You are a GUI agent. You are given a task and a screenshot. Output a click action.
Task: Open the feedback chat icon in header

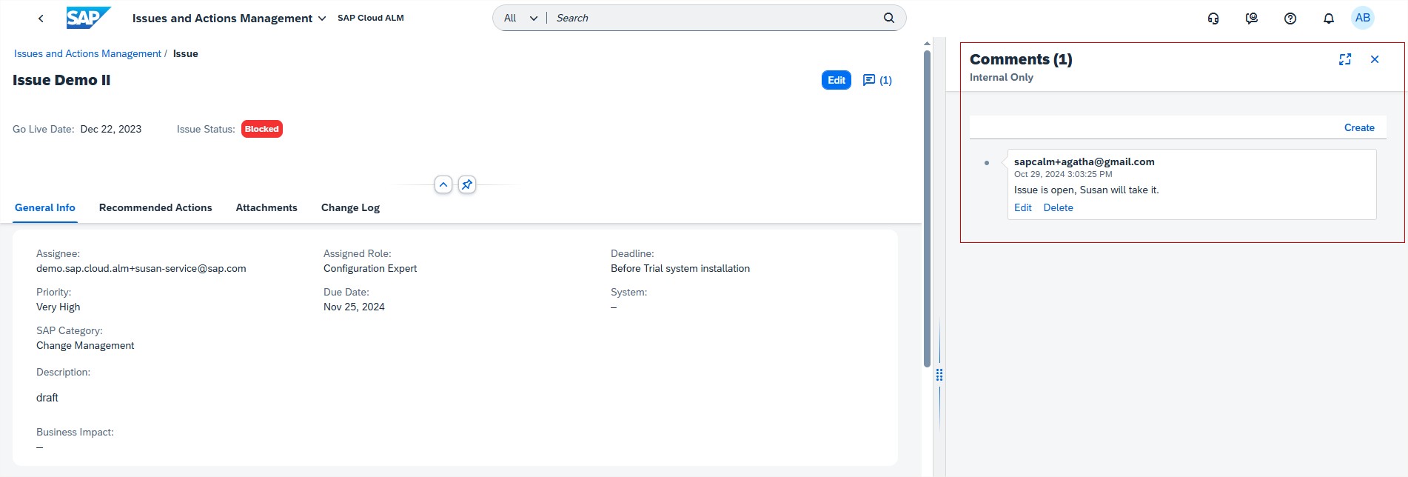(x=1252, y=19)
